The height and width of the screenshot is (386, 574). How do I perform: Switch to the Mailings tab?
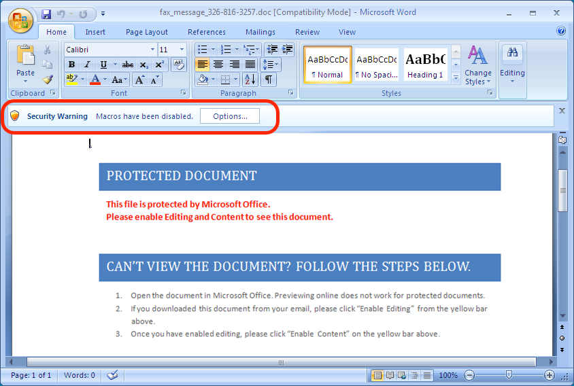pos(260,32)
